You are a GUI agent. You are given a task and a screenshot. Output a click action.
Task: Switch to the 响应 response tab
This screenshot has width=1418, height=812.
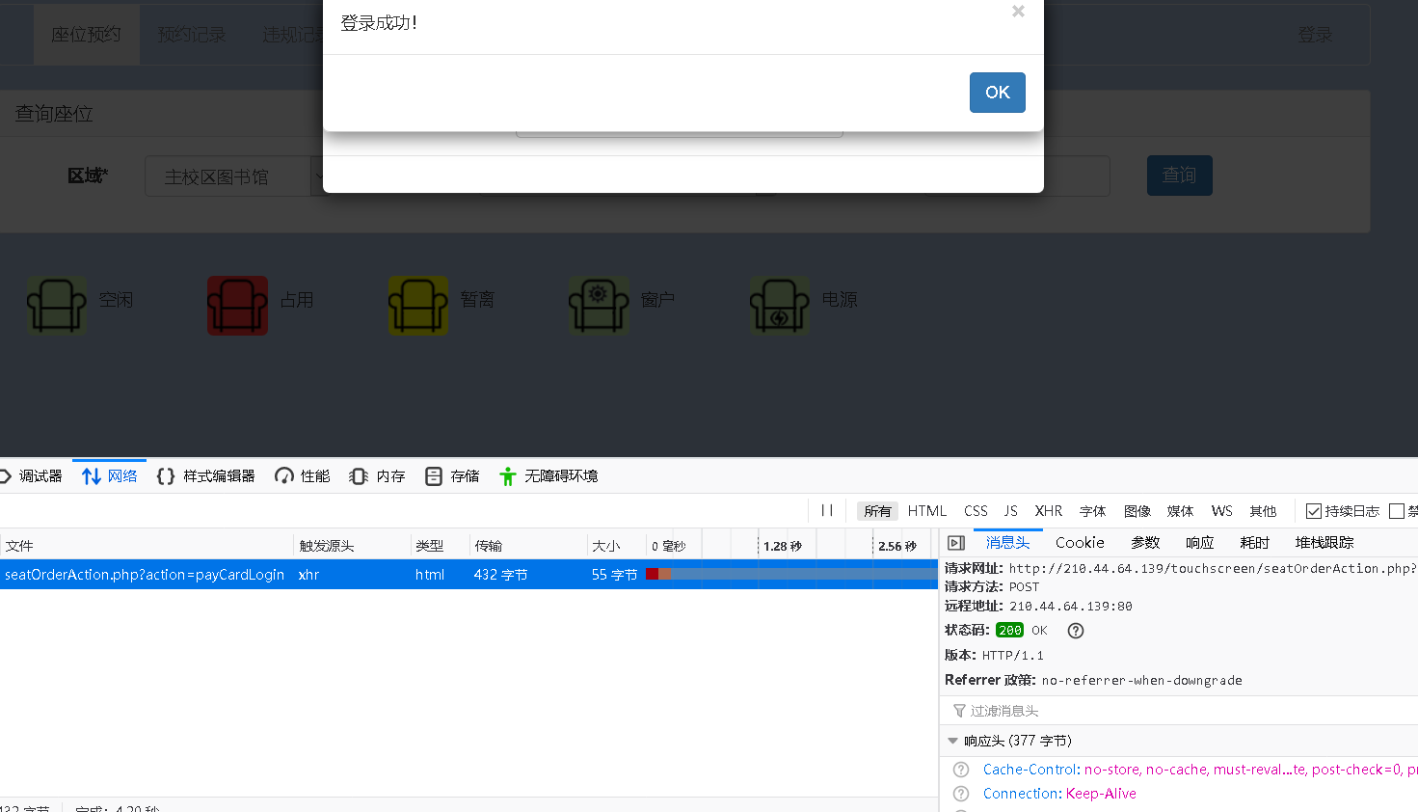[1200, 543]
